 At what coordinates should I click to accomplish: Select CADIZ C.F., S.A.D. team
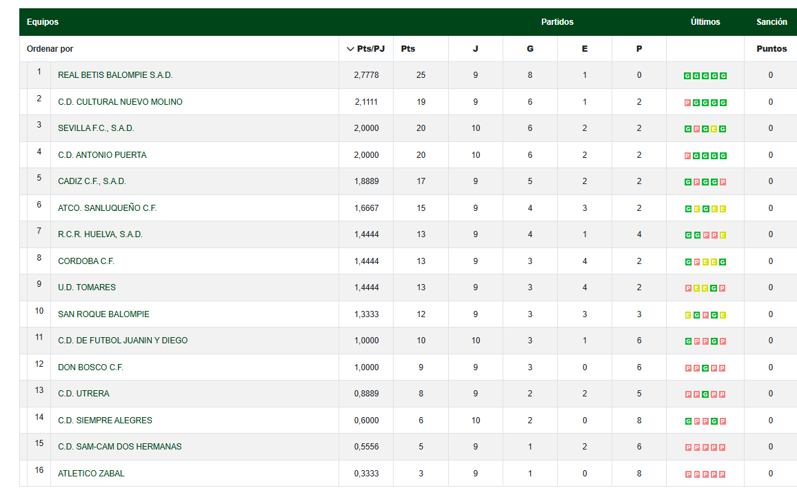coord(92,181)
